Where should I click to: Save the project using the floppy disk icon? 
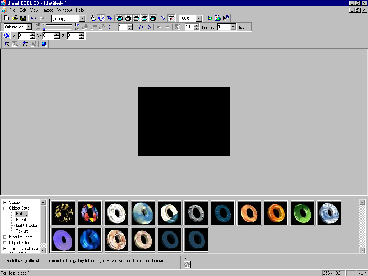[x=23, y=18]
